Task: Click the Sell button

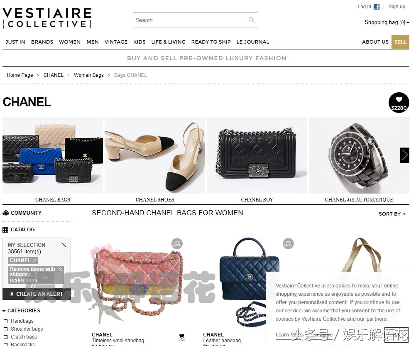Action: click(x=400, y=42)
